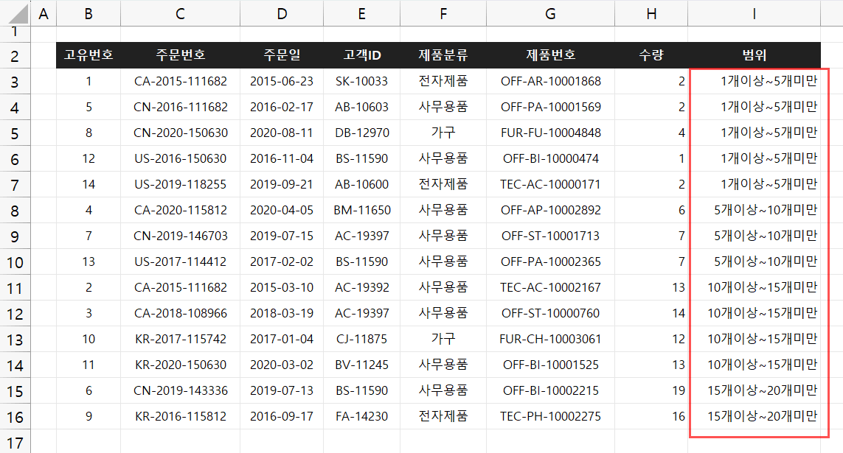Select customer ID CJ-11875
Screen dimensions: 843x453
362,340
